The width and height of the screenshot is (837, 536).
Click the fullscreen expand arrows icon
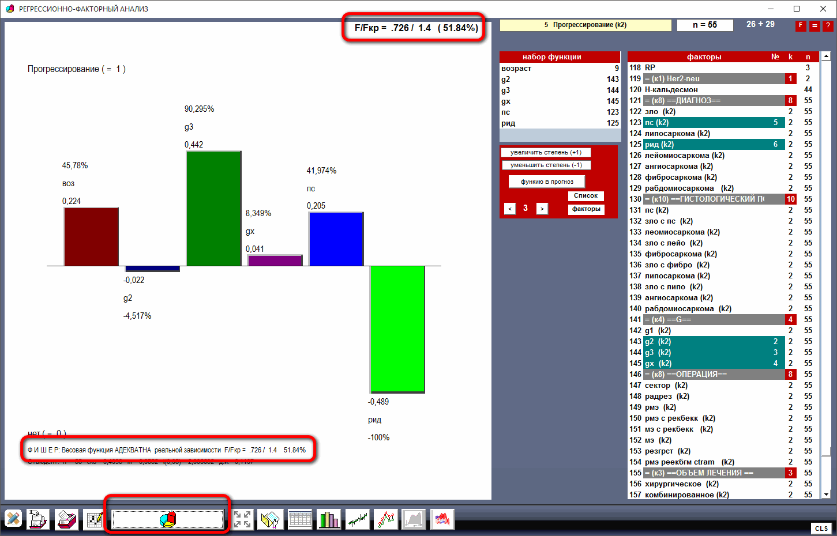point(242,519)
